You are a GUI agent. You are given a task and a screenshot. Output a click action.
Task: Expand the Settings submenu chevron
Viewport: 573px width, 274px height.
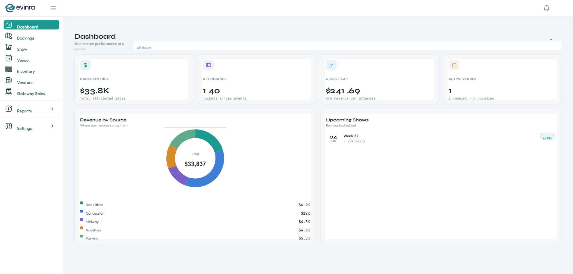point(52,126)
